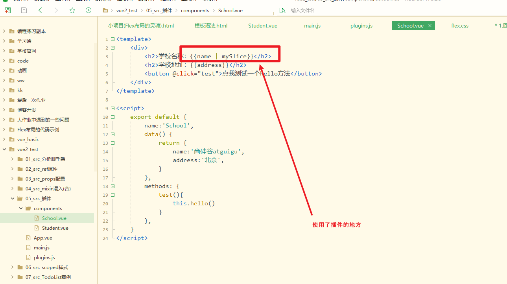Screen dimensions: 507x284
Task: Click the 编程练习副本 folder icon
Action: (12, 31)
